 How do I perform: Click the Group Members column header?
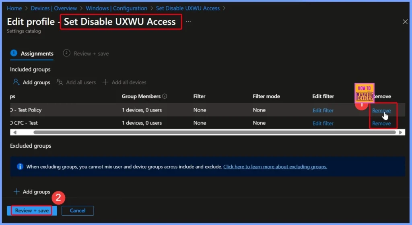141,96
